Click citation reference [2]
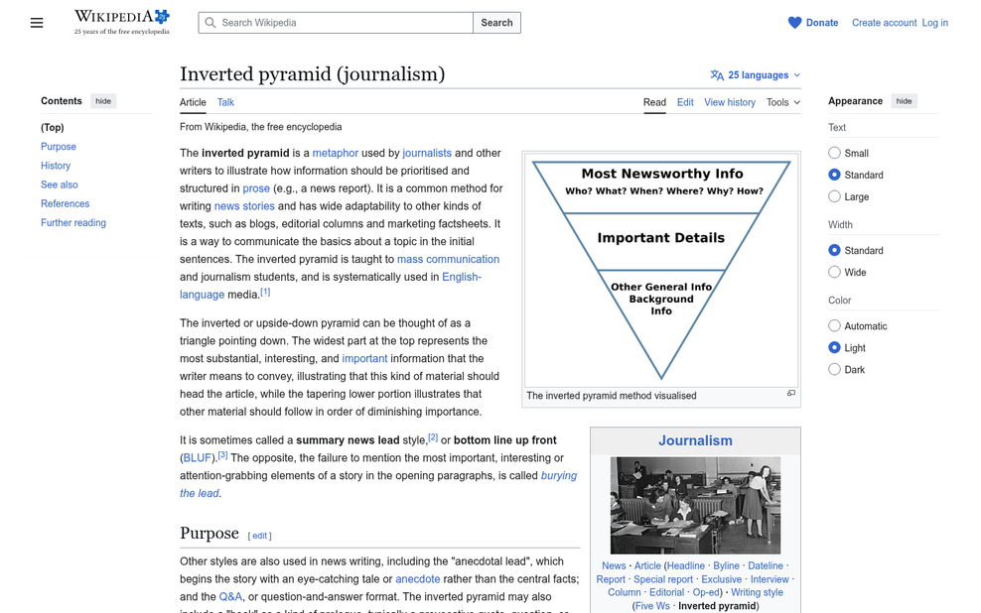Image resolution: width=981 pixels, height=613 pixels. [x=433, y=437]
